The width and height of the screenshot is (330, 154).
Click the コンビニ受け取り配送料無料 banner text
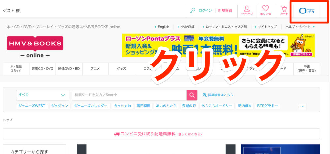pyautogui.click(x=148, y=134)
